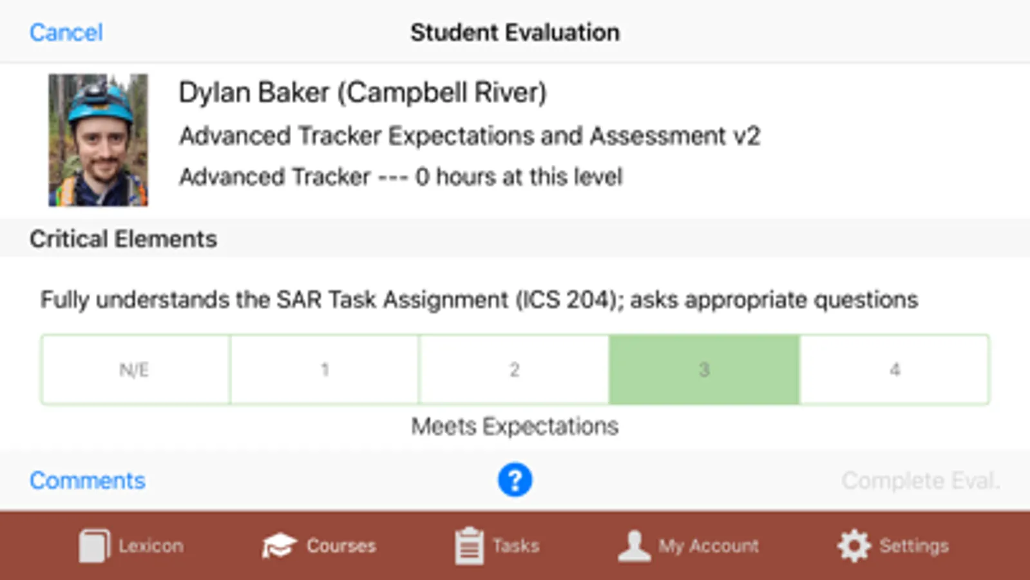This screenshot has height=580, width=1030.
Task: Choose rating 2 for SAR Task Assignment
Action: coord(514,369)
